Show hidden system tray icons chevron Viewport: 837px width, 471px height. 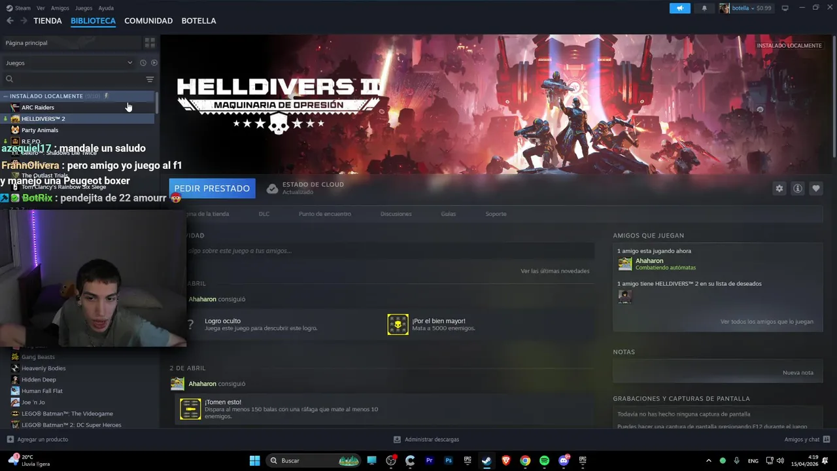[x=708, y=461]
